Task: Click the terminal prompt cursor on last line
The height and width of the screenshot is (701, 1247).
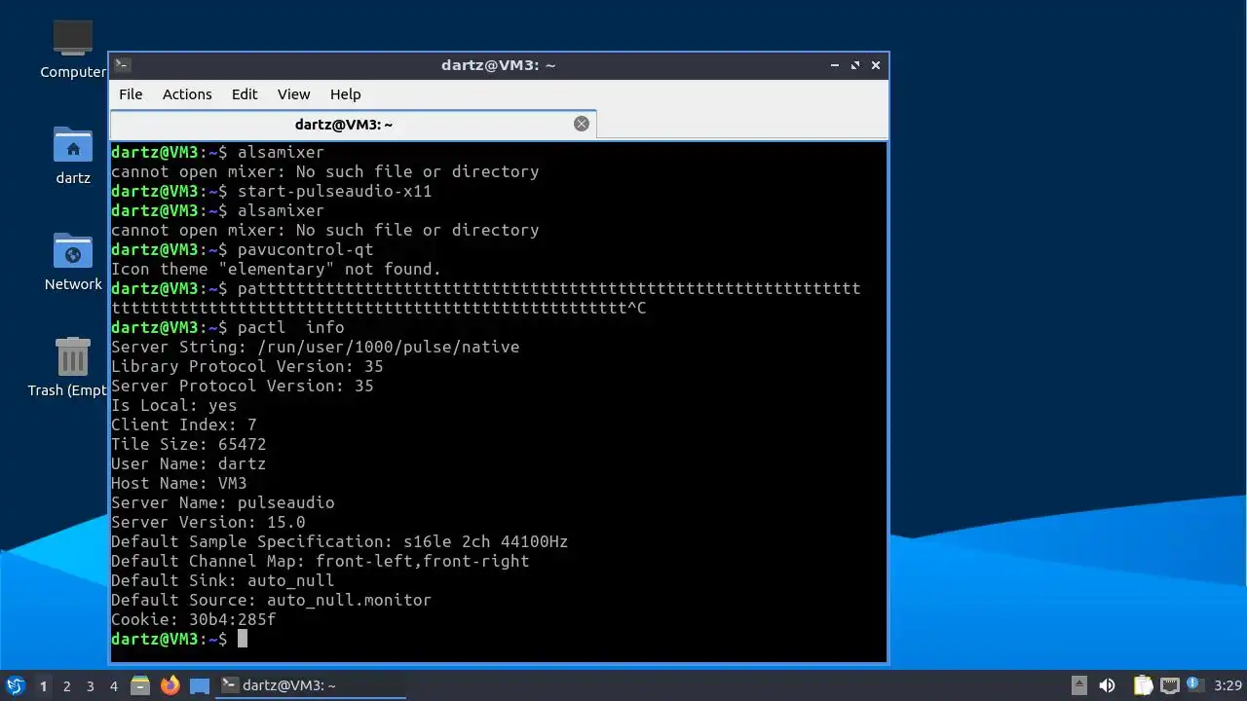Action: (243, 639)
